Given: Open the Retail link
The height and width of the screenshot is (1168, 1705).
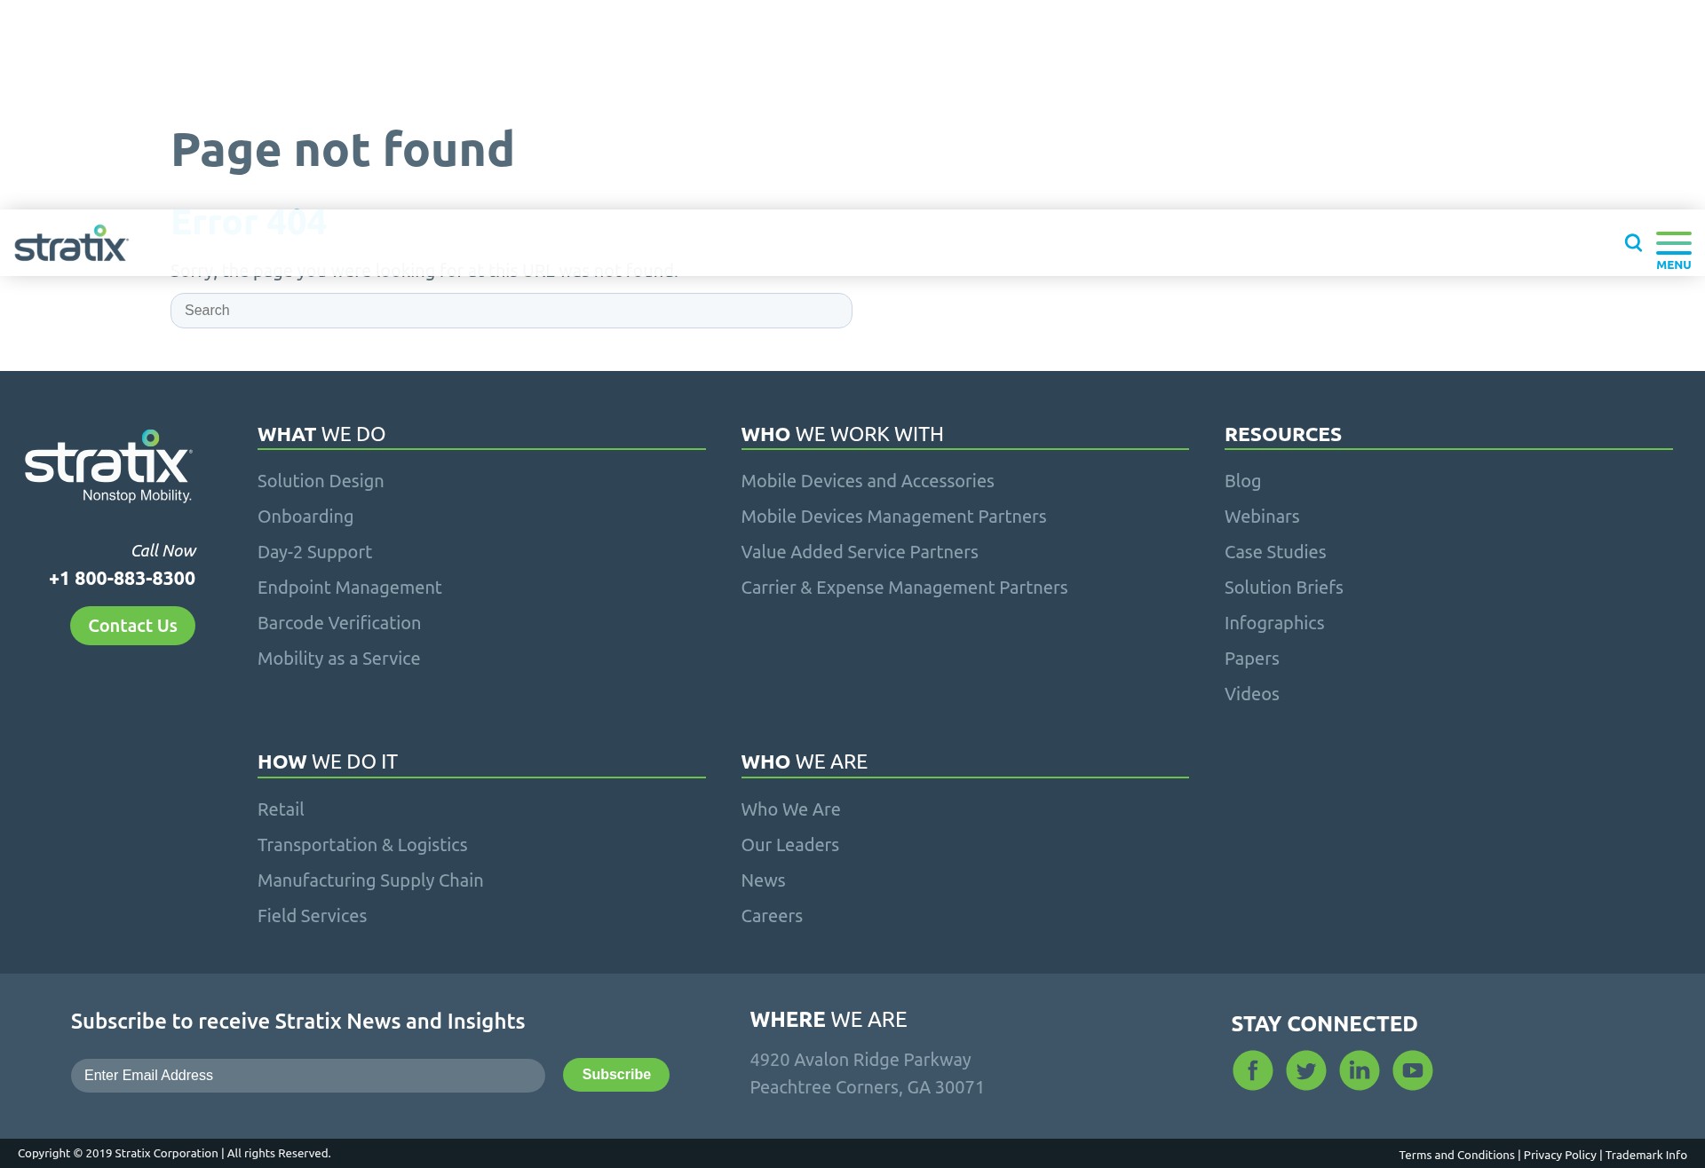Looking at the screenshot, I should tap(281, 809).
